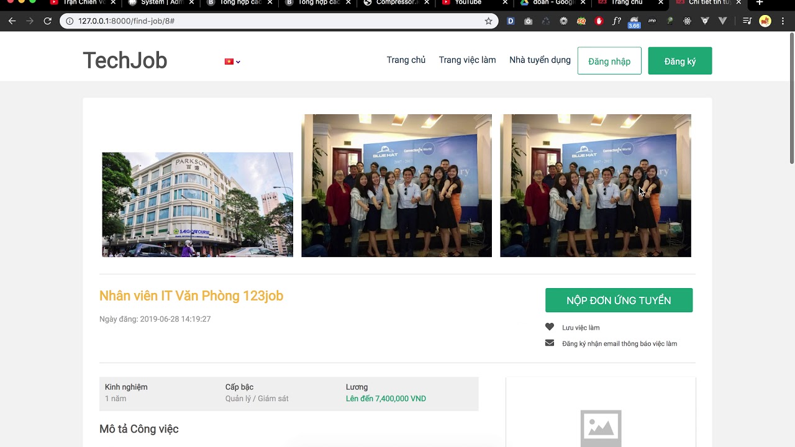Click NỘP ĐƠN ỨNG TUYỂN button
Viewport: 795px width, 447px height.
619,300
